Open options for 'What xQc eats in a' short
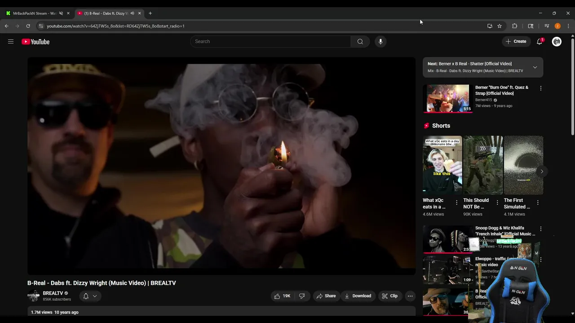 [457, 203]
